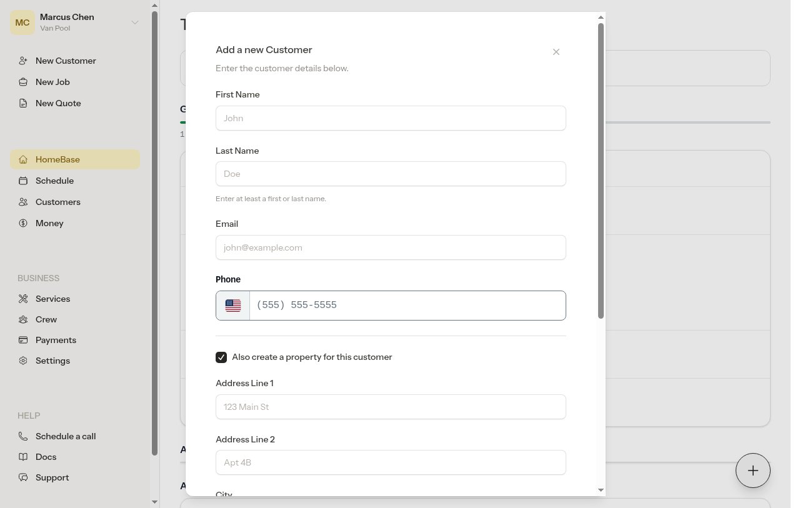The width and height of the screenshot is (800, 508).
Task: Click the New Job briefcase icon
Action: 23,82
